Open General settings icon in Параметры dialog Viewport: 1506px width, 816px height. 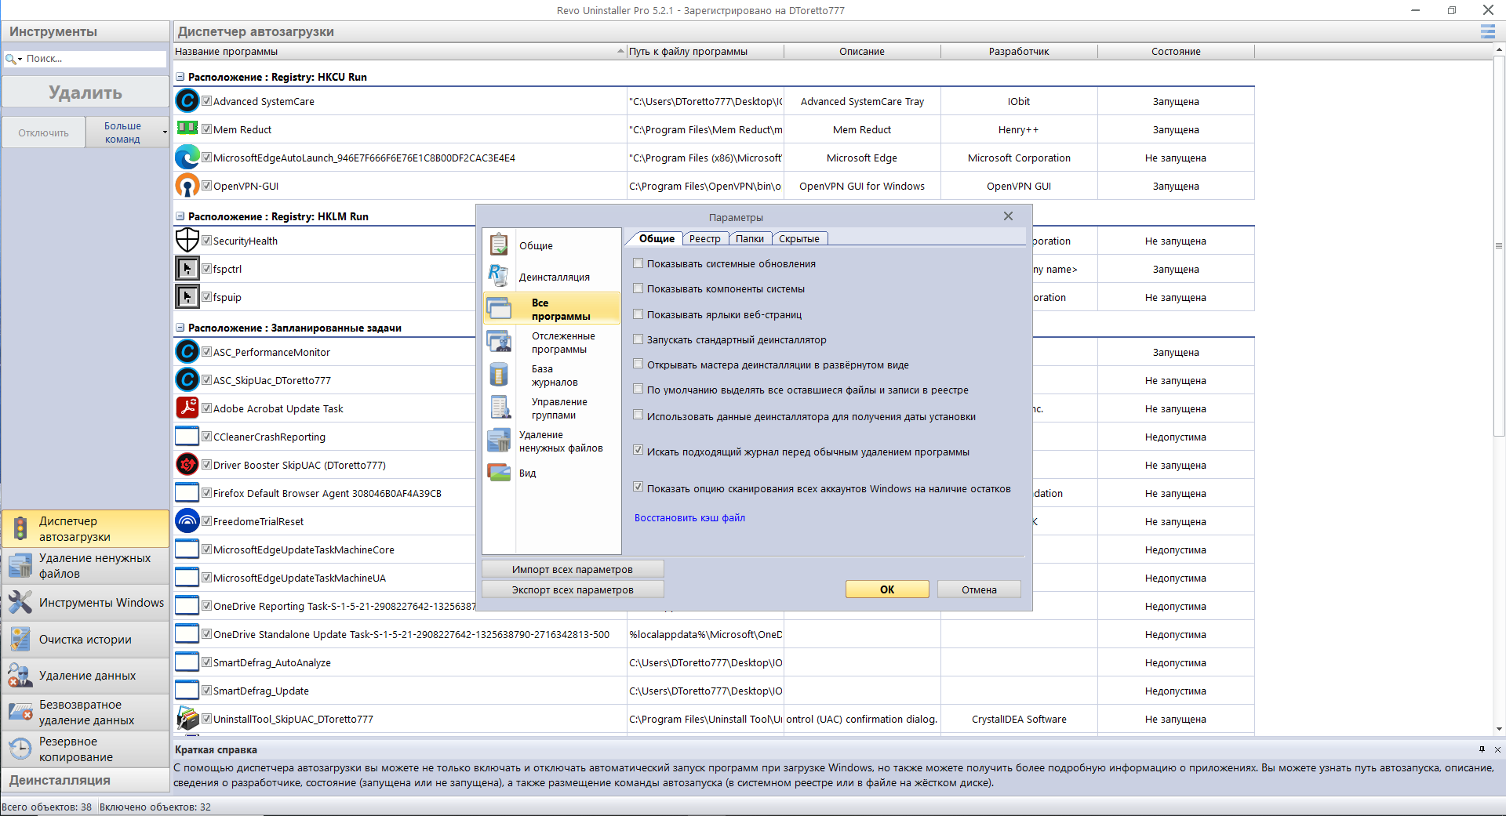pyautogui.click(x=499, y=245)
